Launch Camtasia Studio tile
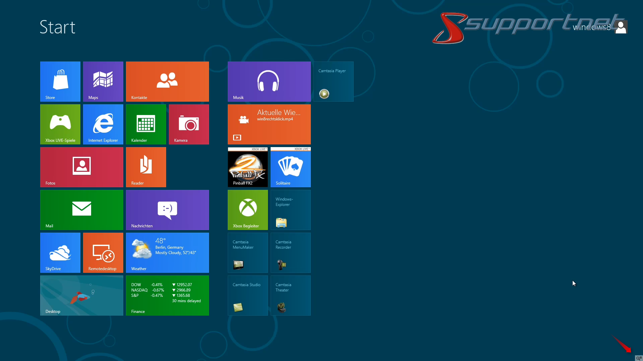 [x=248, y=295]
